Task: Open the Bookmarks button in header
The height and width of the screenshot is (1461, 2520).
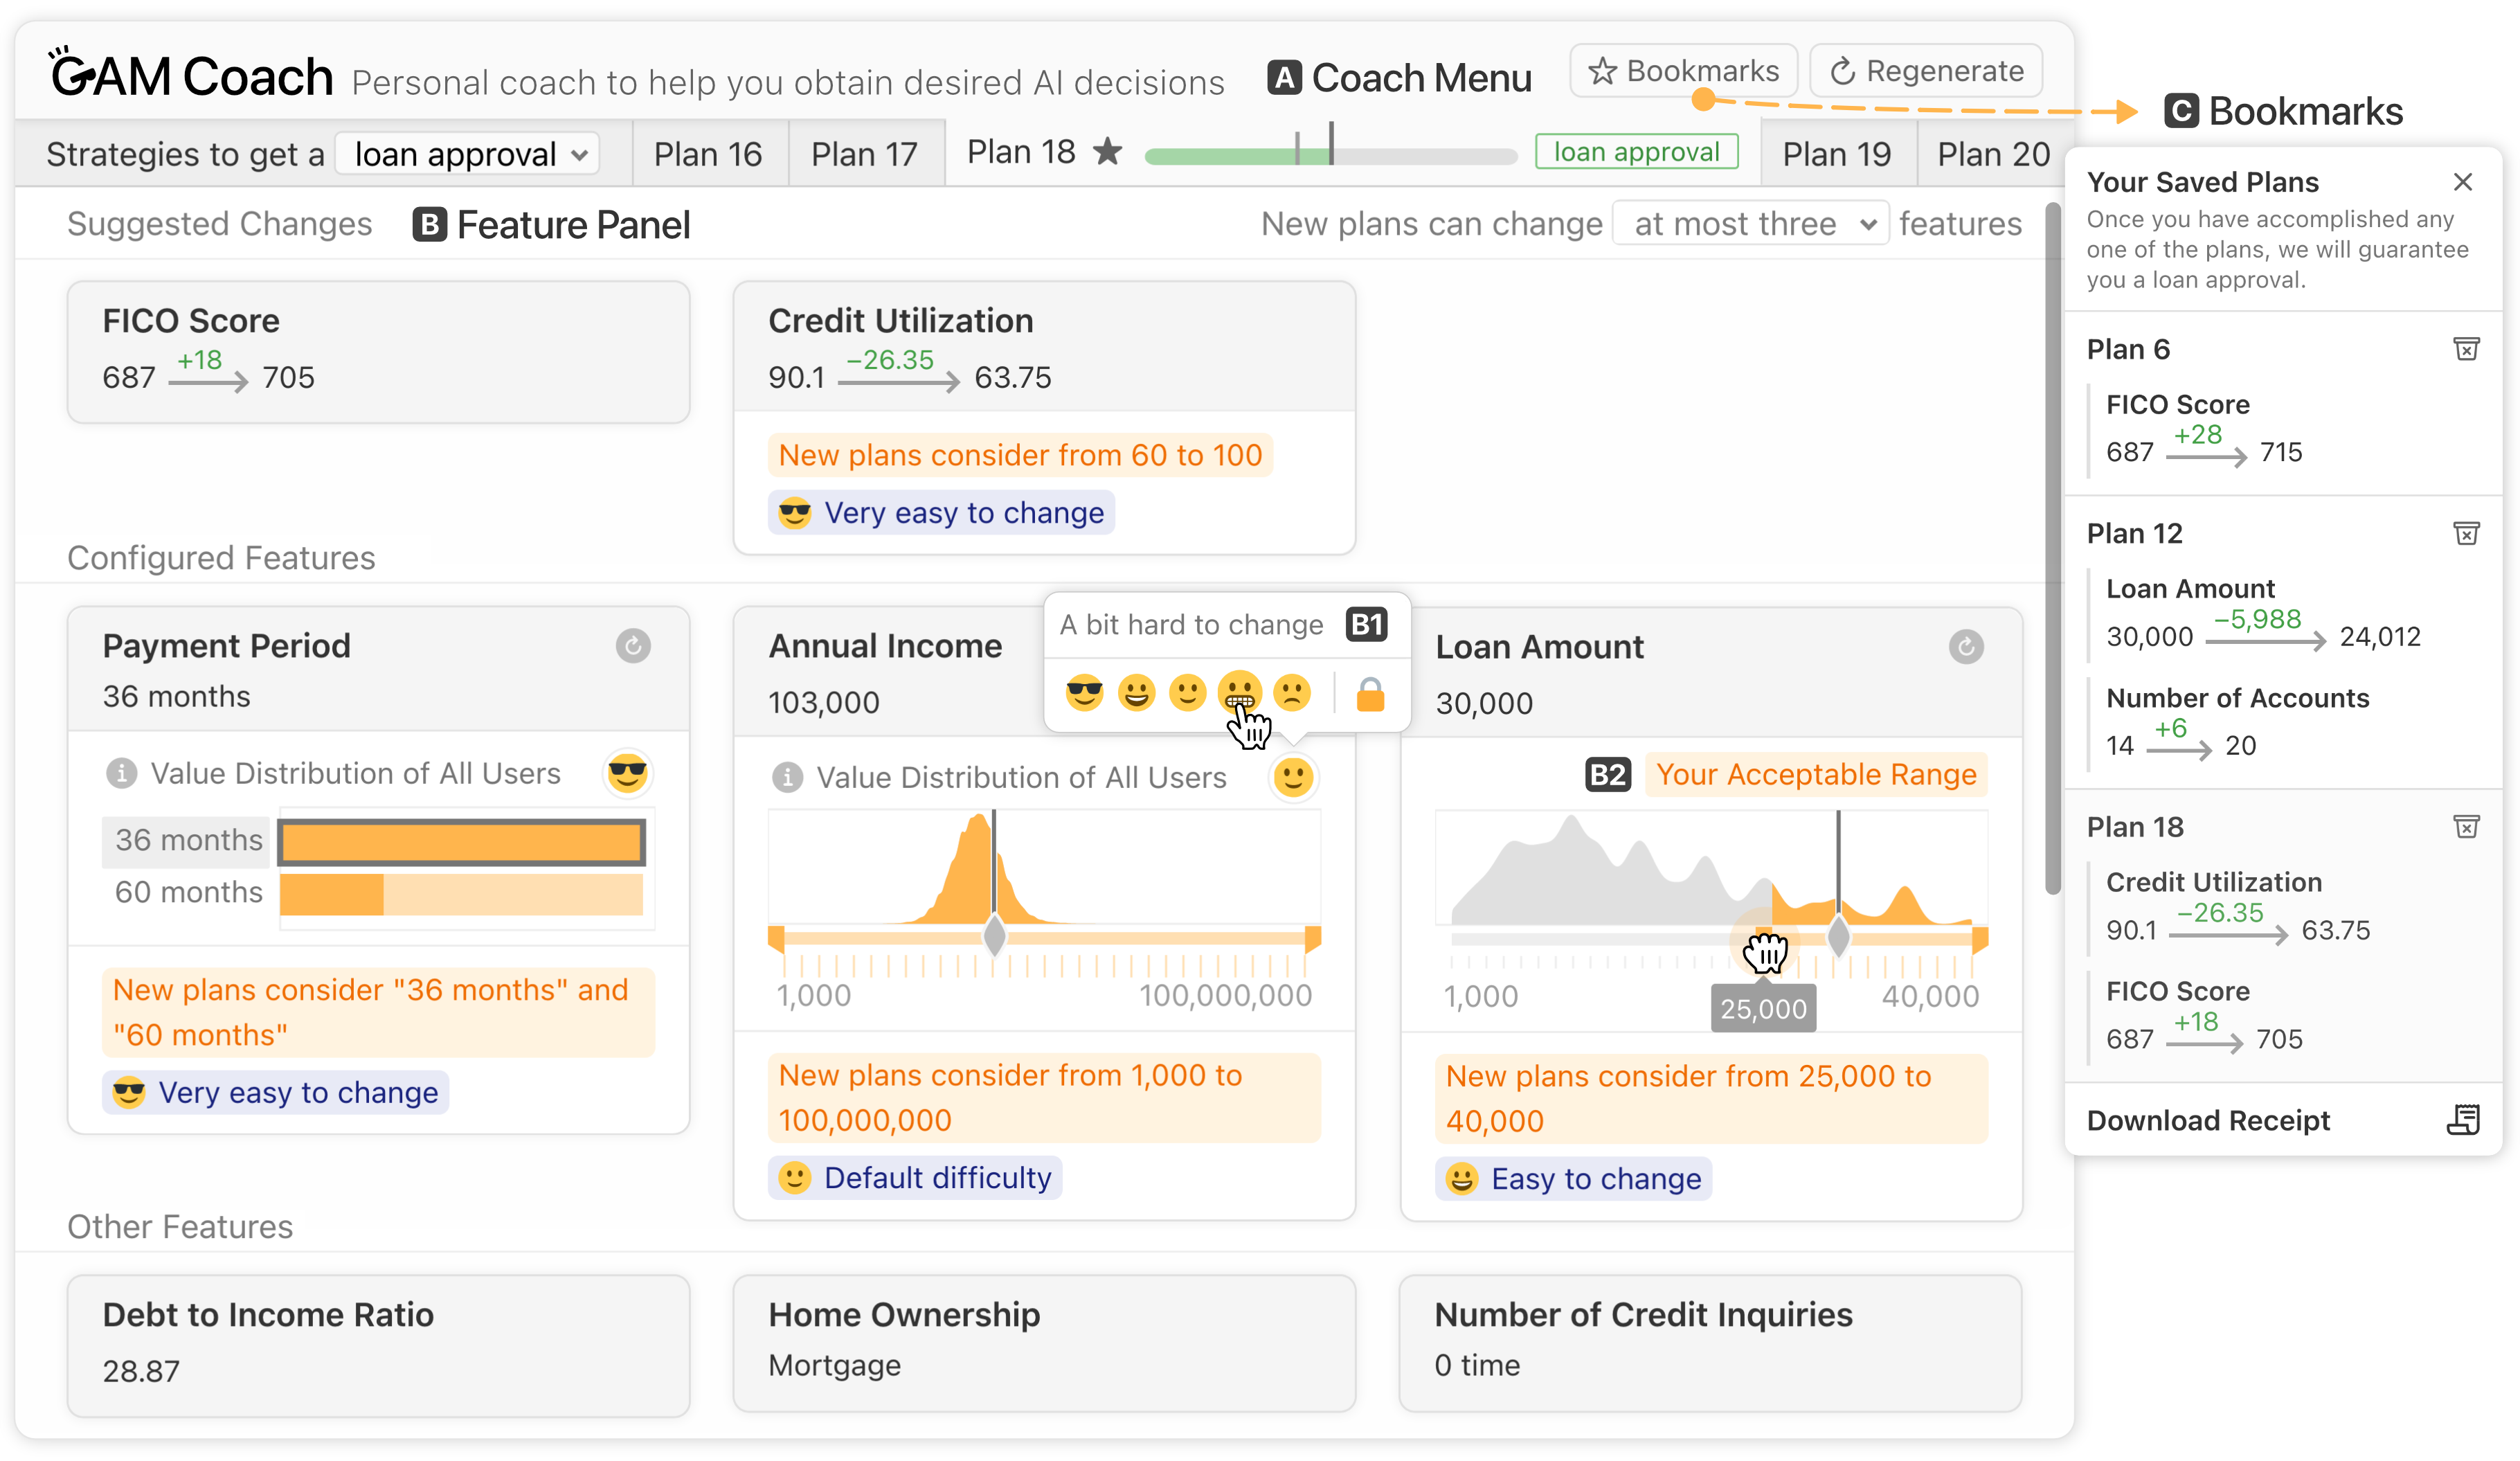Action: 1683,71
